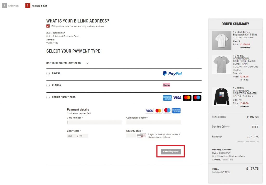The height and width of the screenshot is (185, 266).
Task: Click the expiry month MM field
Action: 71,136
